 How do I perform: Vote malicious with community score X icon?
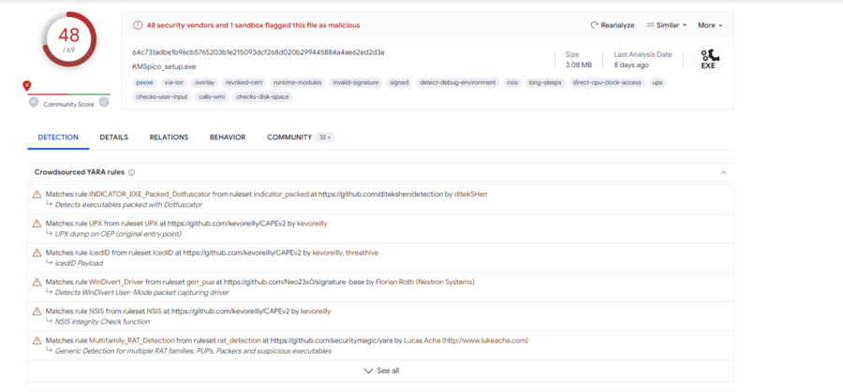tap(34, 102)
